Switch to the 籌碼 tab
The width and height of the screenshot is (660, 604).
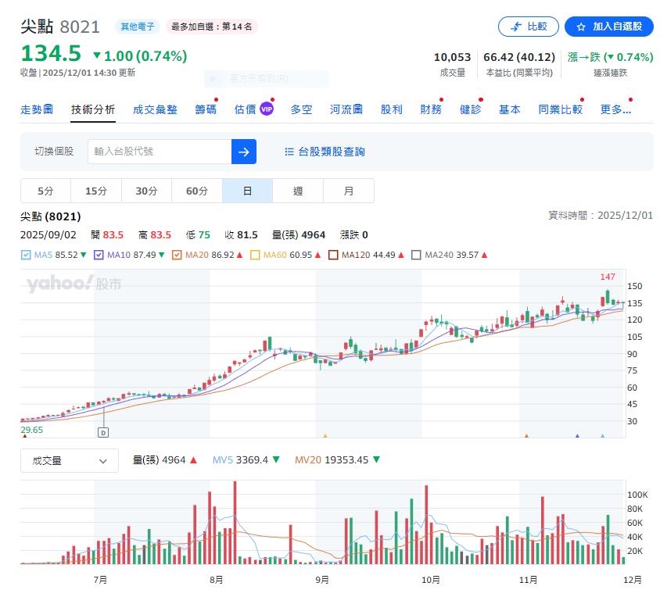click(x=206, y=109)
